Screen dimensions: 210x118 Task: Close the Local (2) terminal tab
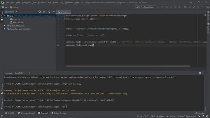point(24,73)
